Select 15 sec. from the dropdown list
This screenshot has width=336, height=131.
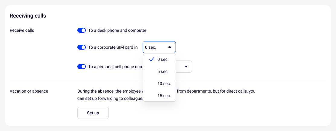(x=164, y=96)
